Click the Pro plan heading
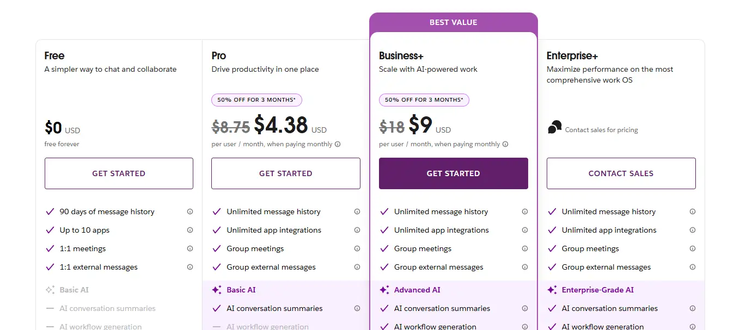 click(x=218, y=55)
